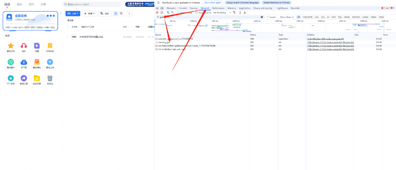Switch to the Lighthouse tab
The height and width of the screenshot is (170, 396).
[x=282, y=8]
